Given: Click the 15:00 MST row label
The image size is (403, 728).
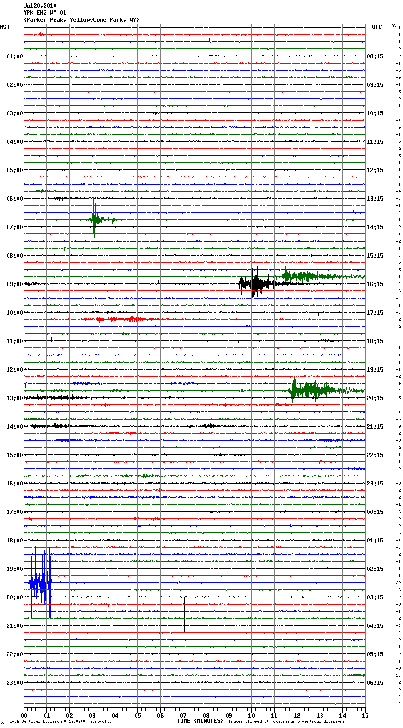Looking at the screenshot, I should 15,455.
